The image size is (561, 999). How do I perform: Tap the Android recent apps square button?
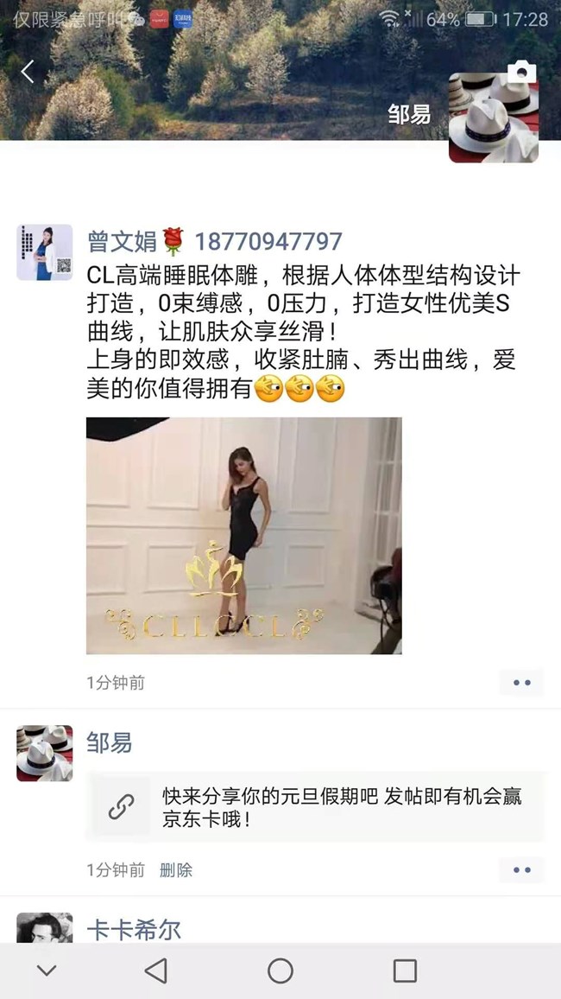pyautogui.click(x=405, y=970)
